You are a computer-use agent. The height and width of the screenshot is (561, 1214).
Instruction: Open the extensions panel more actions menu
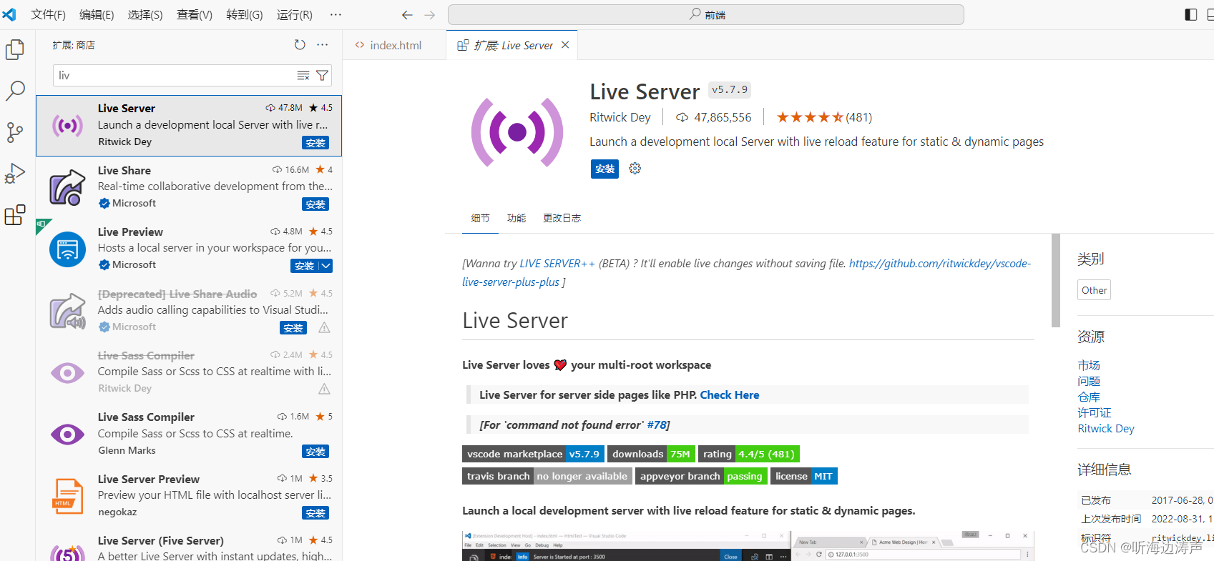323,45
